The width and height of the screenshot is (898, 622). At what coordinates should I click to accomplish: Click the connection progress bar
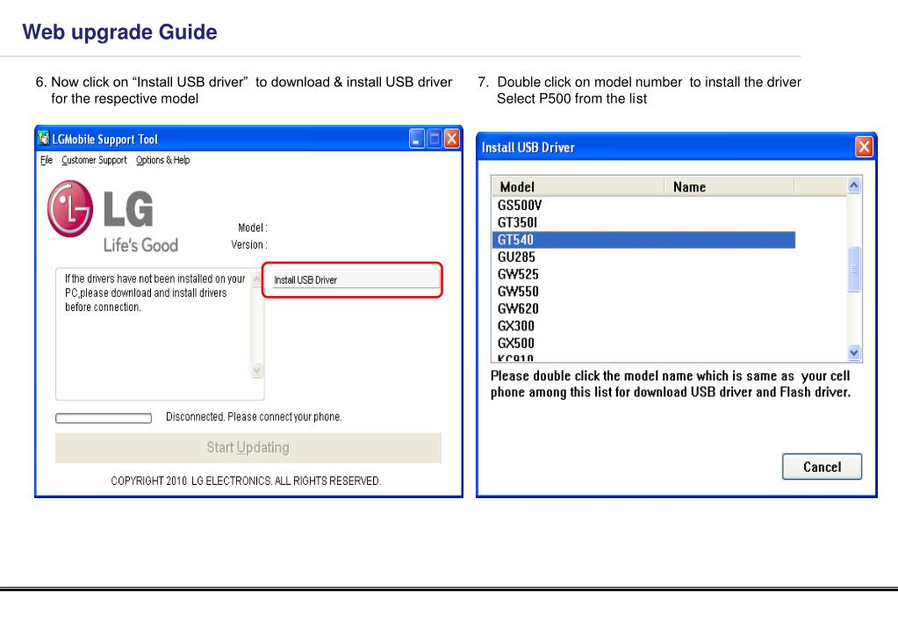[104, 418]
